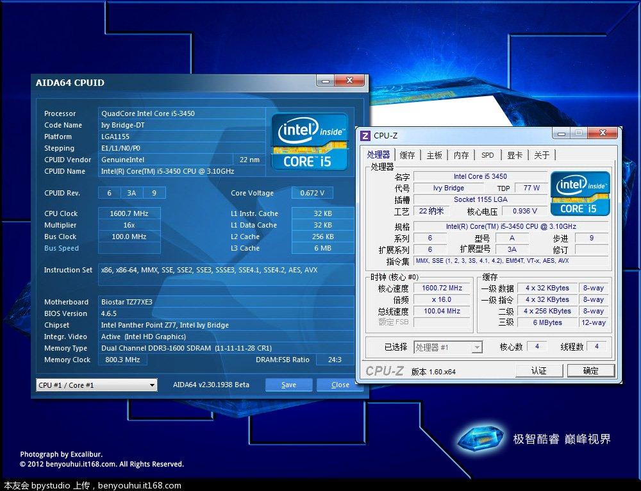The image size is (641, 491).
Task: Click the CPU-Z 名字 field Intel Core i5 3450
Action: (x=480, y=176)
